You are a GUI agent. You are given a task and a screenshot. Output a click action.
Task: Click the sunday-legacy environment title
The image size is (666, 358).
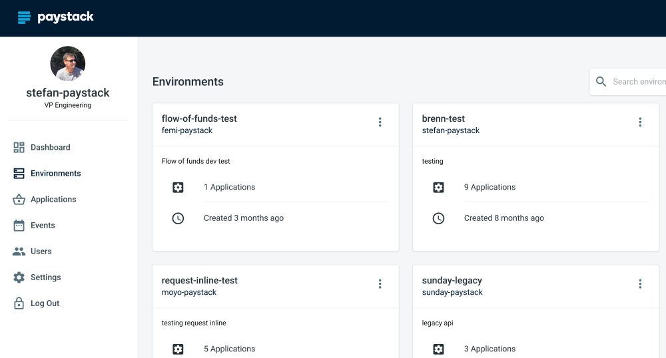click(x=452, y=280)
